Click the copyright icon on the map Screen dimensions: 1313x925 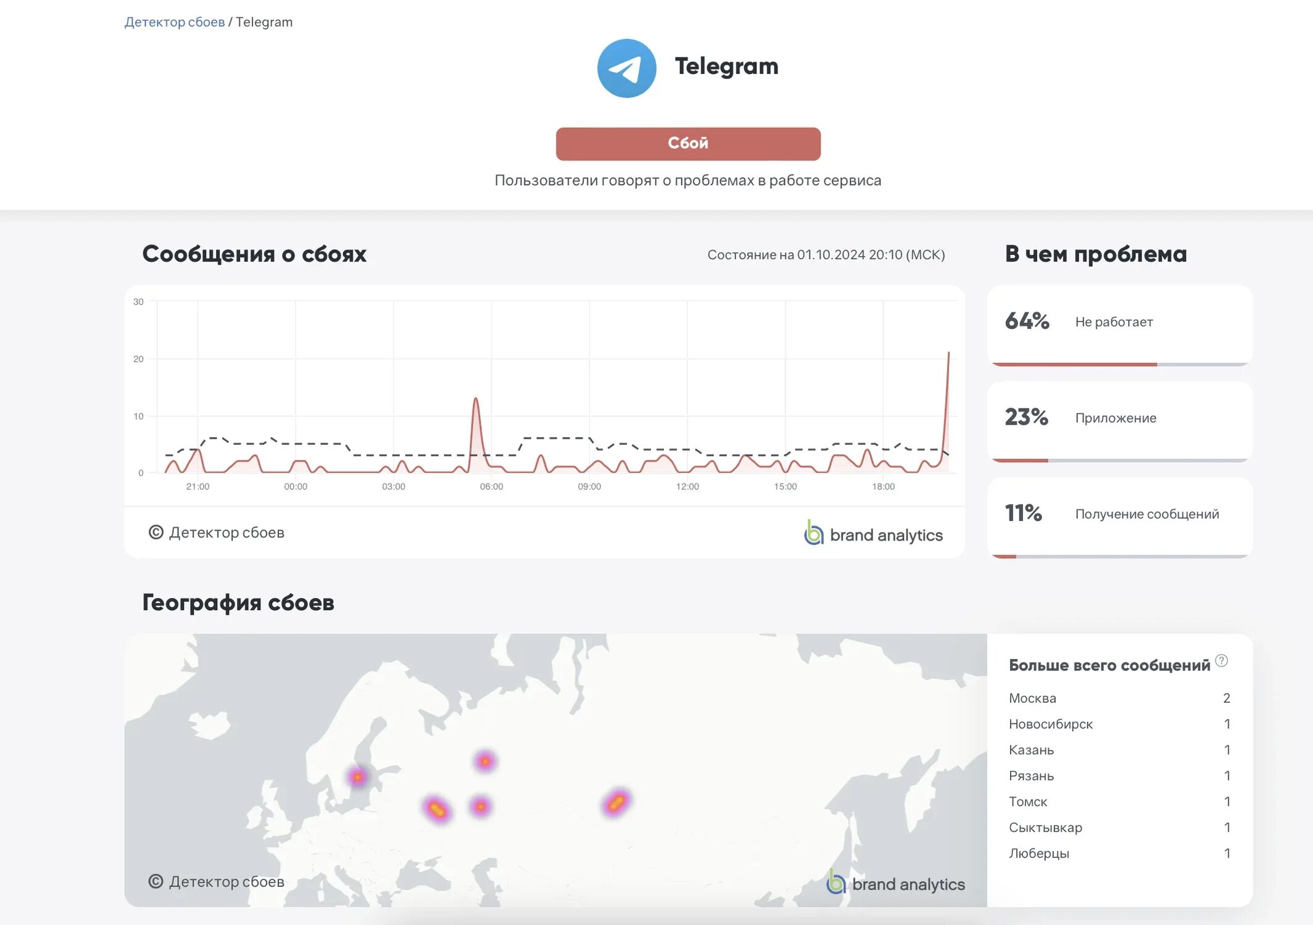pyautogui.click(x=156, y=881)
